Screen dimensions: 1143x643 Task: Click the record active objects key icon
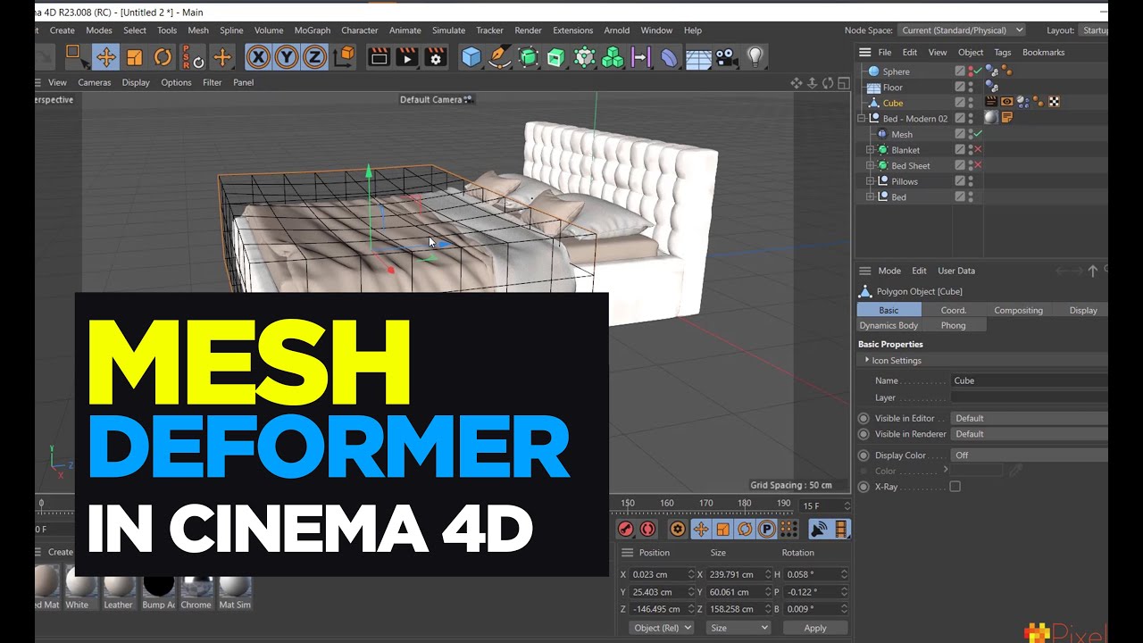point(626,529)
